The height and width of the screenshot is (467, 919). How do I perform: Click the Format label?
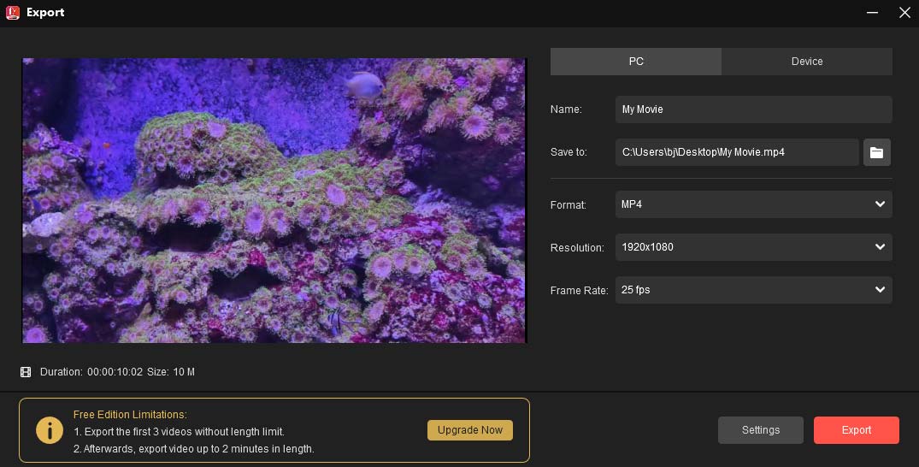tap(568, 205)
